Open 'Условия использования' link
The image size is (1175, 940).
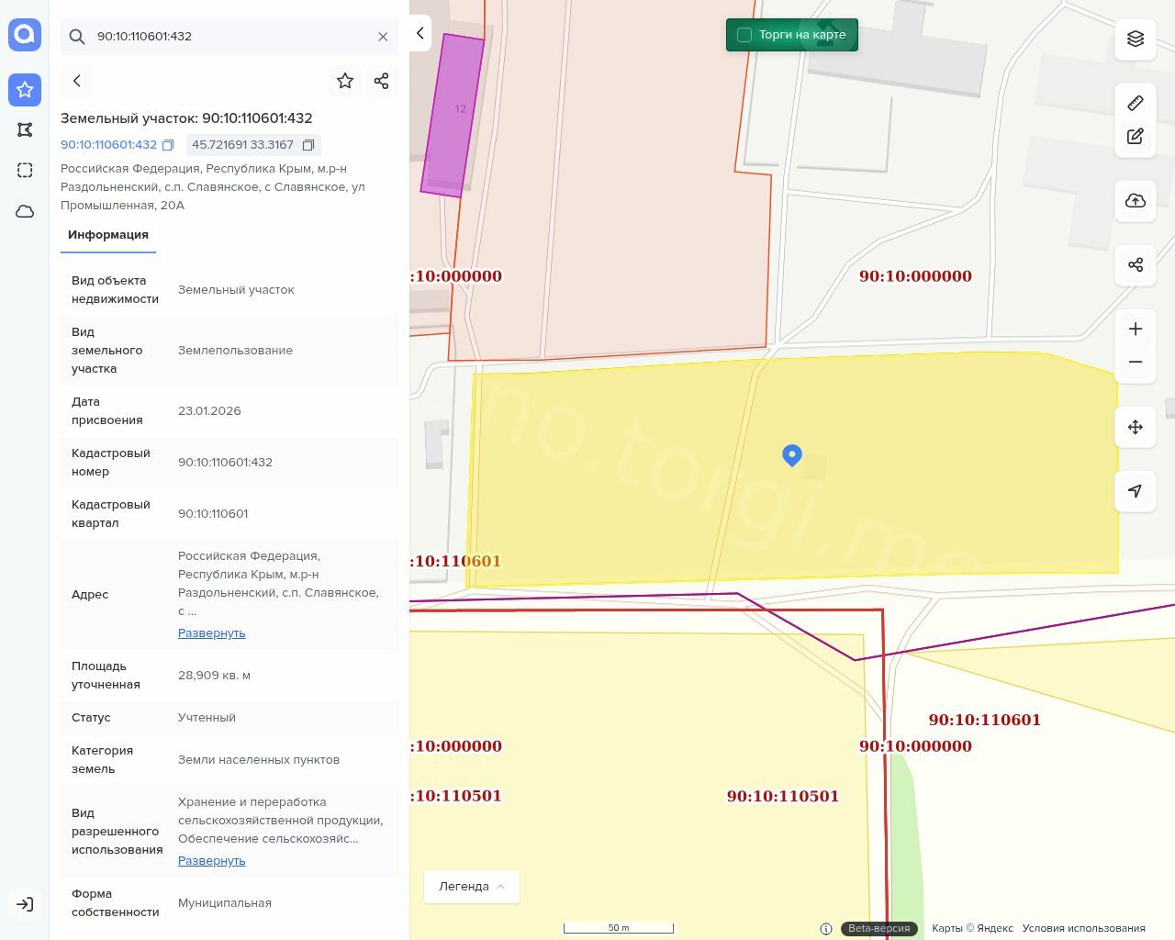coord(1083,928)
